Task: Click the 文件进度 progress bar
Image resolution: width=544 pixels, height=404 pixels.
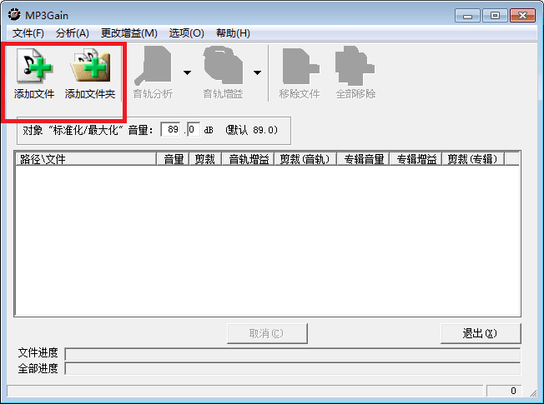Action: [293, 354]
